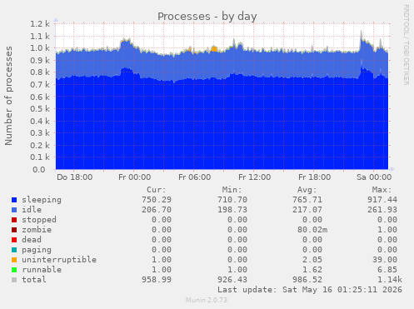Click total maximum value 1.14k

pyautogui.click(x=390, y=280)
